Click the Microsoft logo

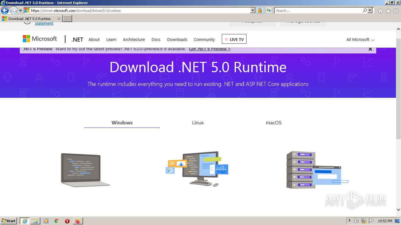40,39
